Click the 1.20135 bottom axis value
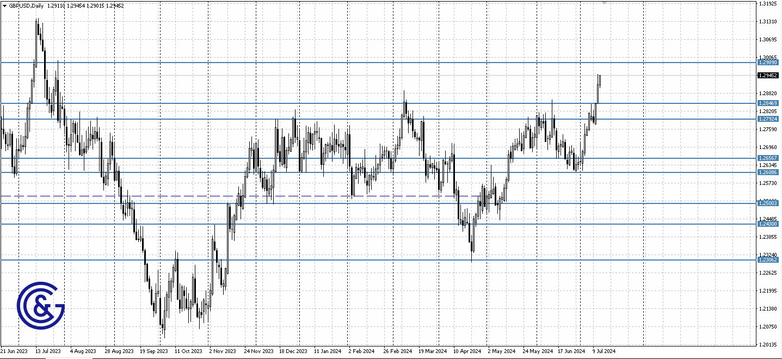 point(768,344)
